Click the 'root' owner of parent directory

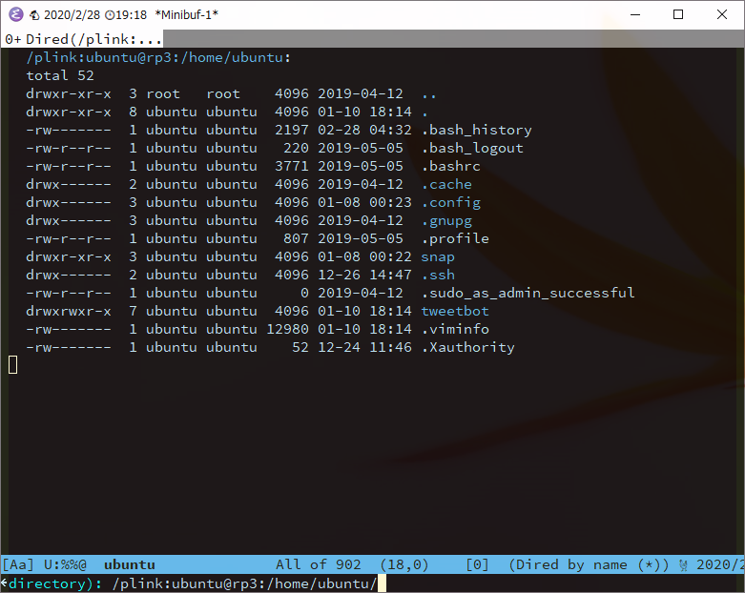click(163, 94)
